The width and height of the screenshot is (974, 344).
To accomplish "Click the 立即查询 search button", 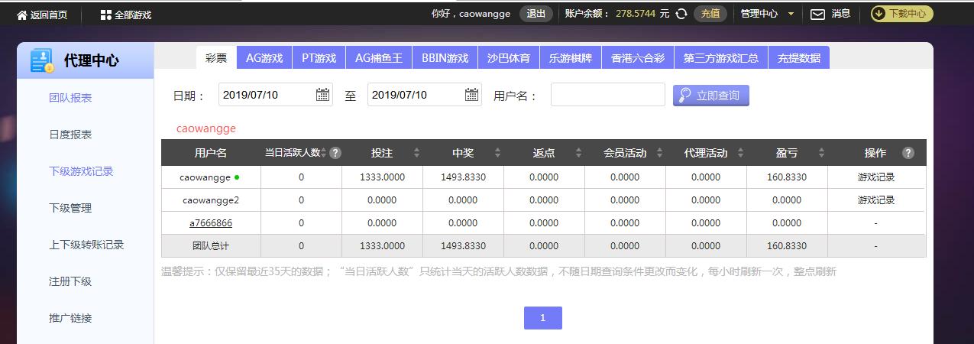I will coord(711,96).
